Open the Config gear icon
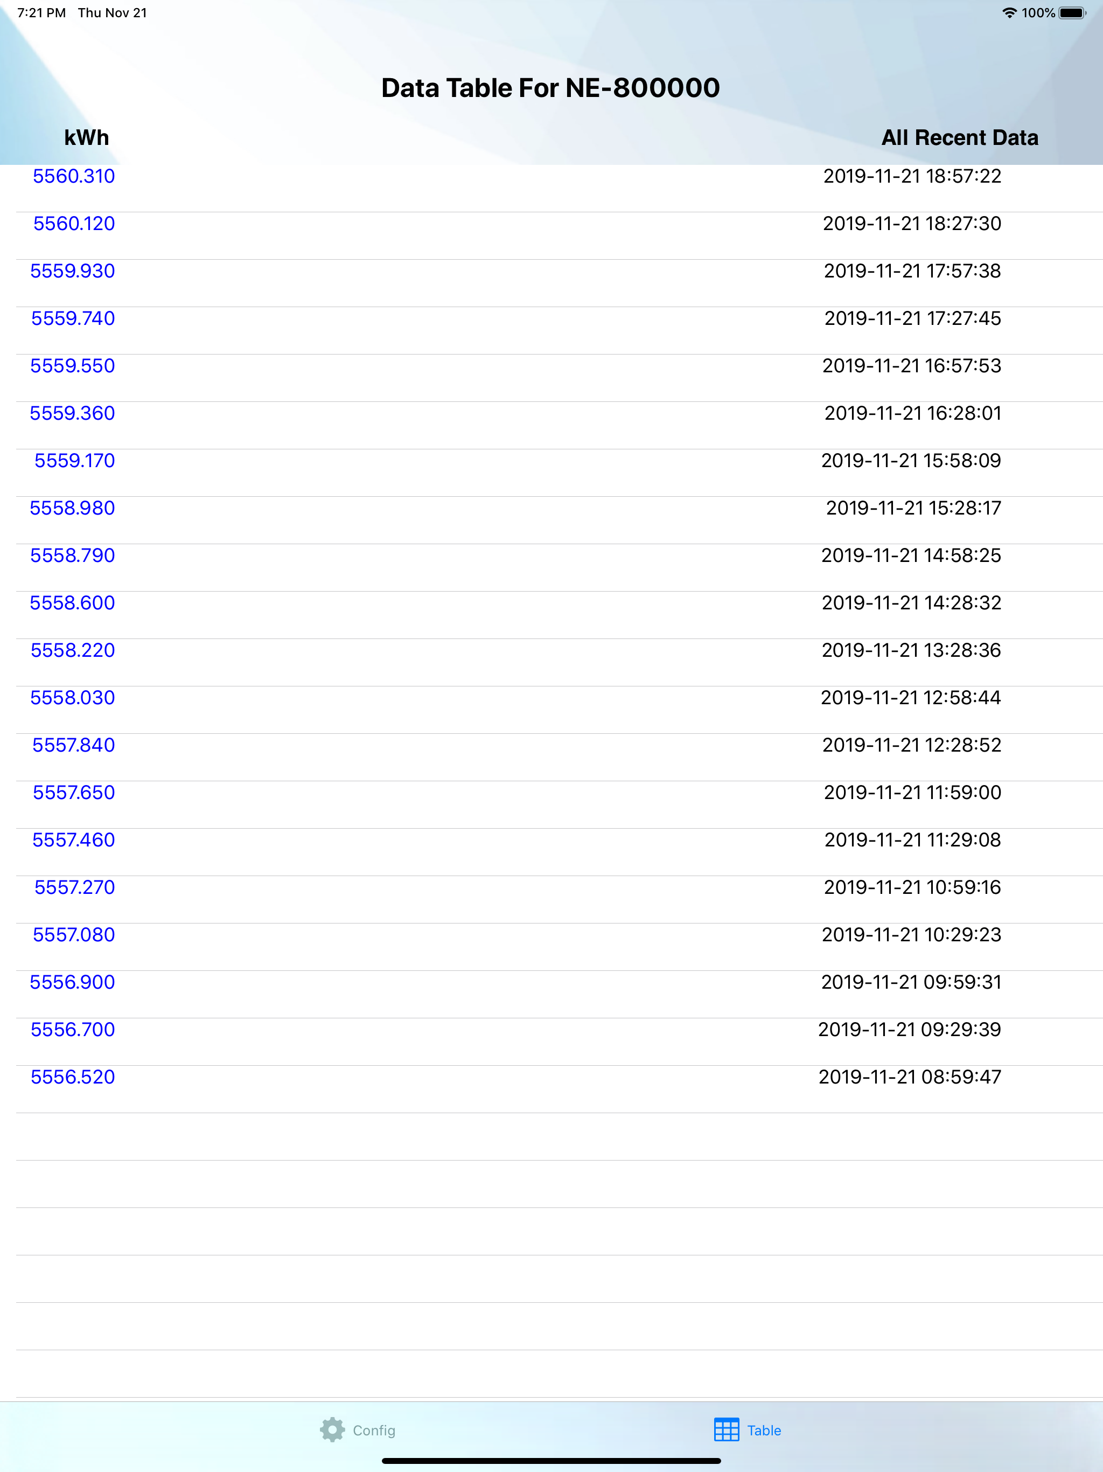The height and width of the screenshot is (1472, 1103). [332, 1429]
